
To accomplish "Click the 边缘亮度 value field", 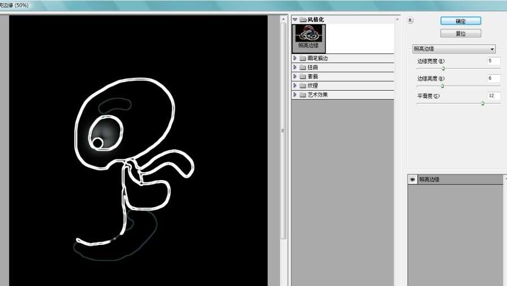I will pos(493,78).
